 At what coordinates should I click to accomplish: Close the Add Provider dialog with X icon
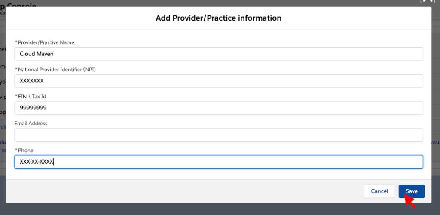pyautogui.click(x=427, y=1)
